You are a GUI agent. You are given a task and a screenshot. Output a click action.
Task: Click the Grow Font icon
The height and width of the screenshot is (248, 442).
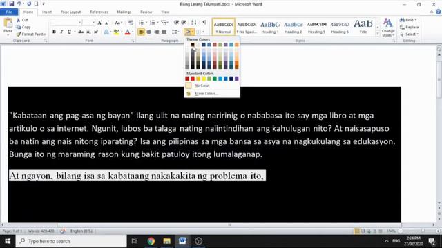99,23
